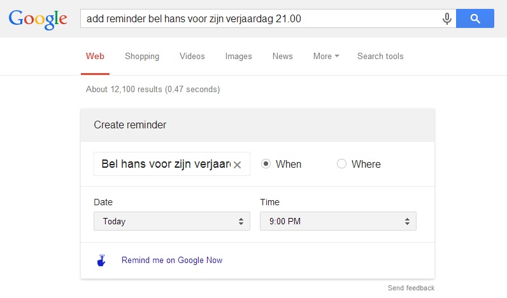Click the More tab's down-arrow icon

coord(337,56)
